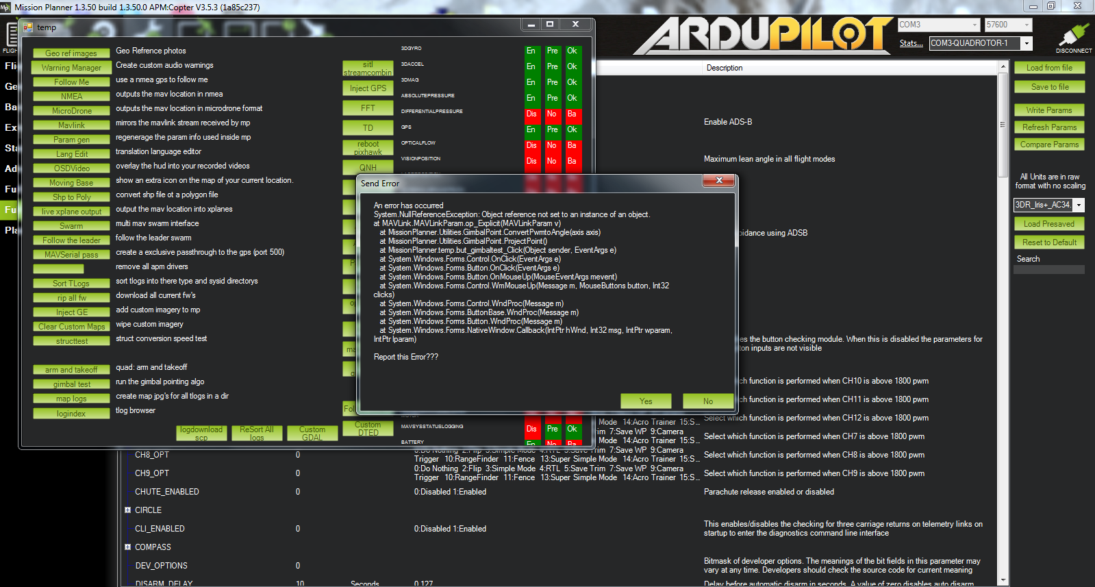Image resolution: width=1095 pixels, height=587 pixels.
Task: Click the logindex button
Action: click(x=71, y=414)
